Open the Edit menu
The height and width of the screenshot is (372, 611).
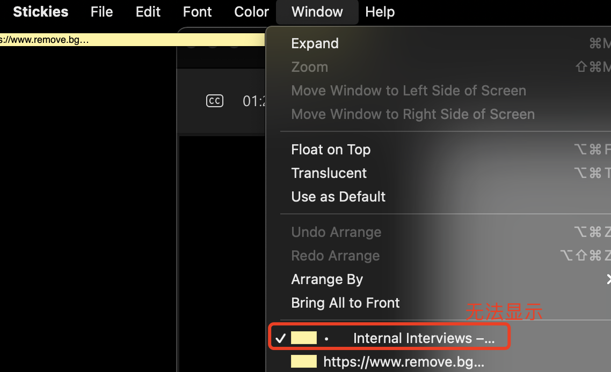click(x=148, y=12)
